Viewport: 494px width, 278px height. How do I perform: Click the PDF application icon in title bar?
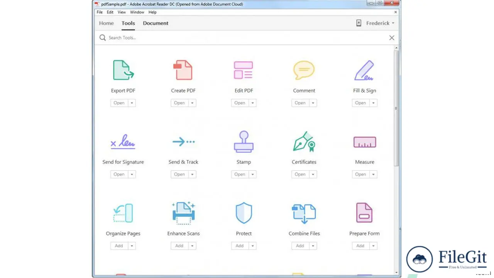click(x=97, y=4)
